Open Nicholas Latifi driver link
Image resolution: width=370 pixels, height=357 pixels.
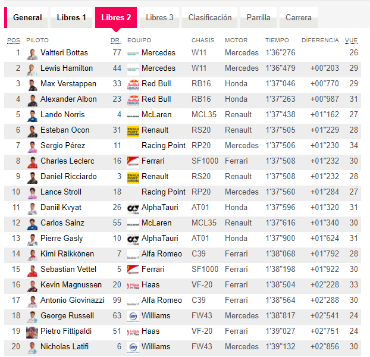tap(64, 347)
